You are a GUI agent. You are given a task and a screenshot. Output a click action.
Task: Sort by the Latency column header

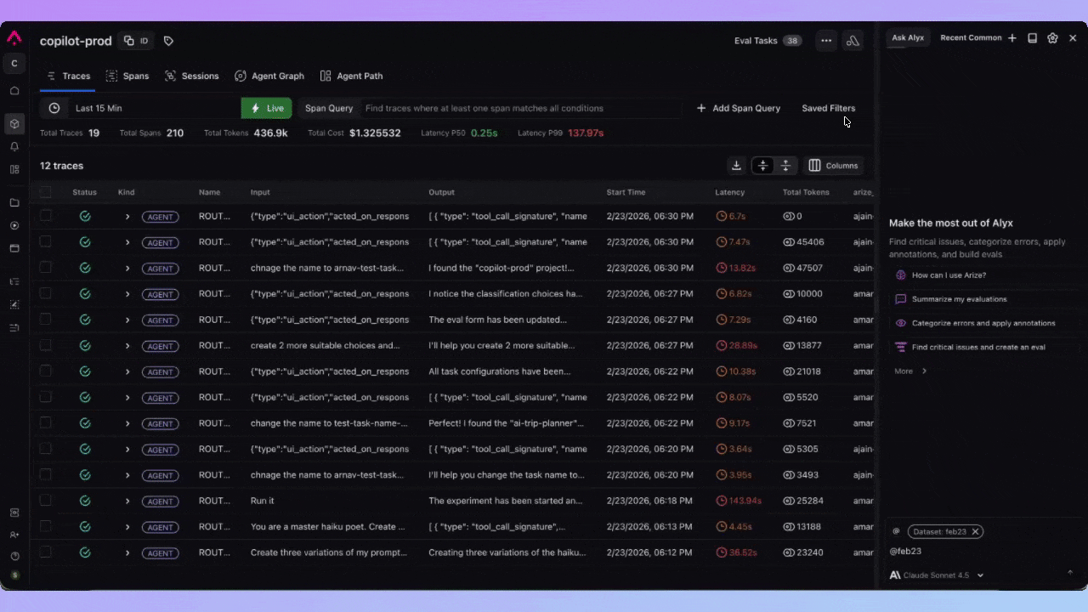[729, 192]
